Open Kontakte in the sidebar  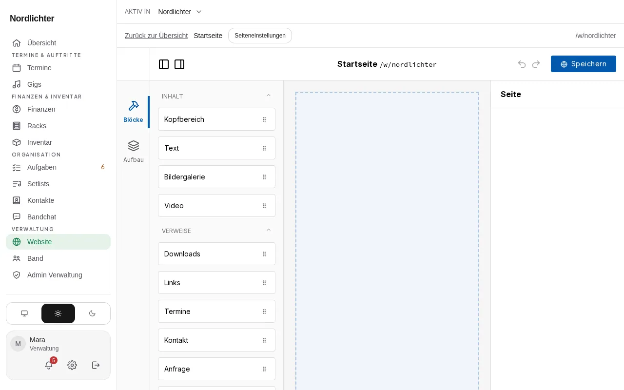[x=58, y=200]
